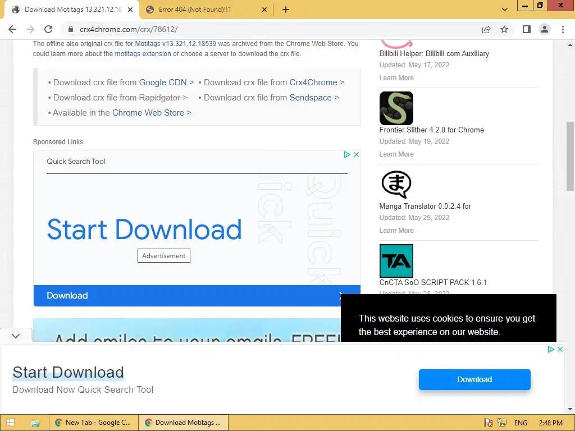Collapse bottom ad with the chevron toggle
This screenshot has width=575, height=431.
pyautogui.click(x=16, y=336)
